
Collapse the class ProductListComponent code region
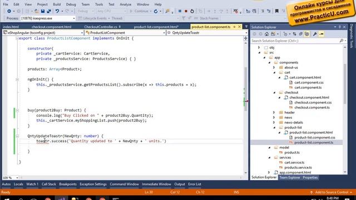coord(17,38)
